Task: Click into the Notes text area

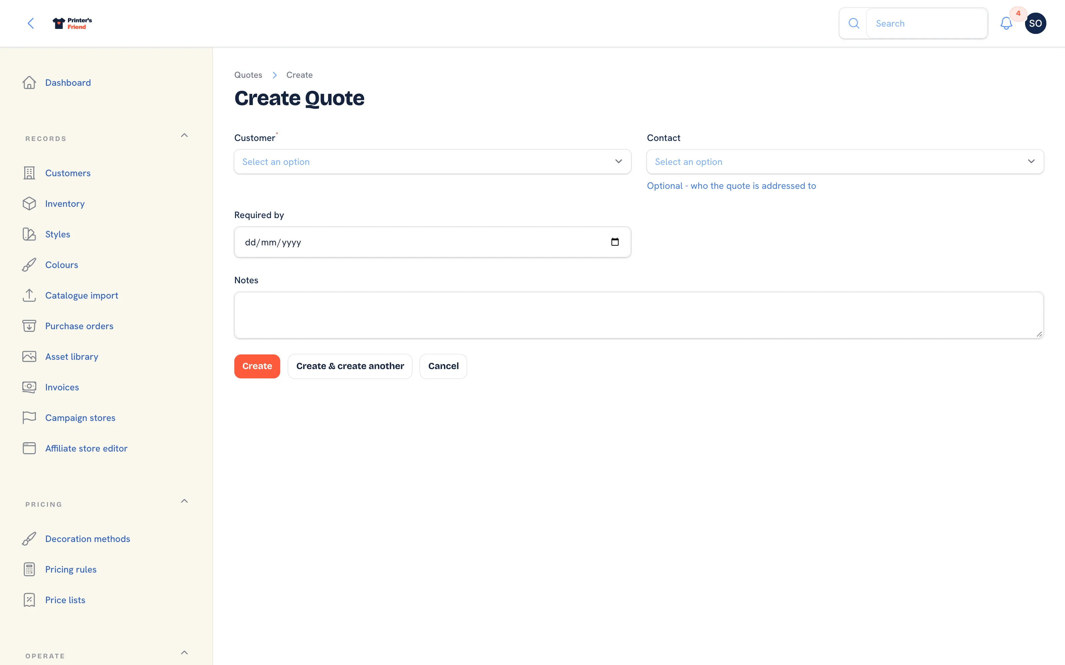Action: (x=639, y=315)
